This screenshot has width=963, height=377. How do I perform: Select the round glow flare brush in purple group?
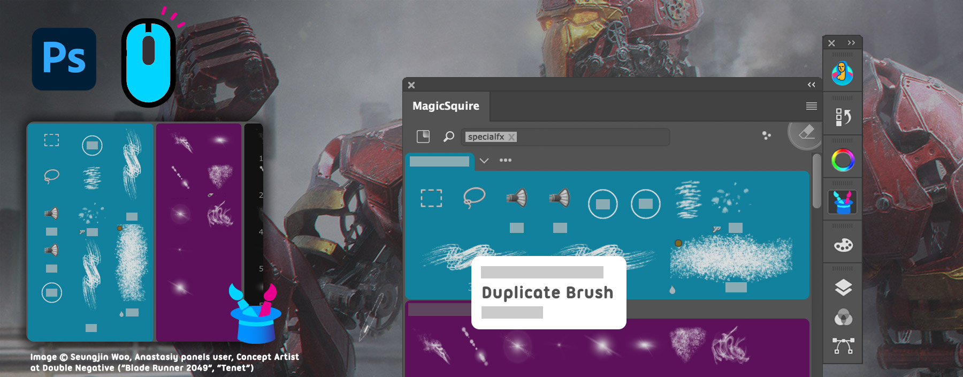tap(517, 346)
